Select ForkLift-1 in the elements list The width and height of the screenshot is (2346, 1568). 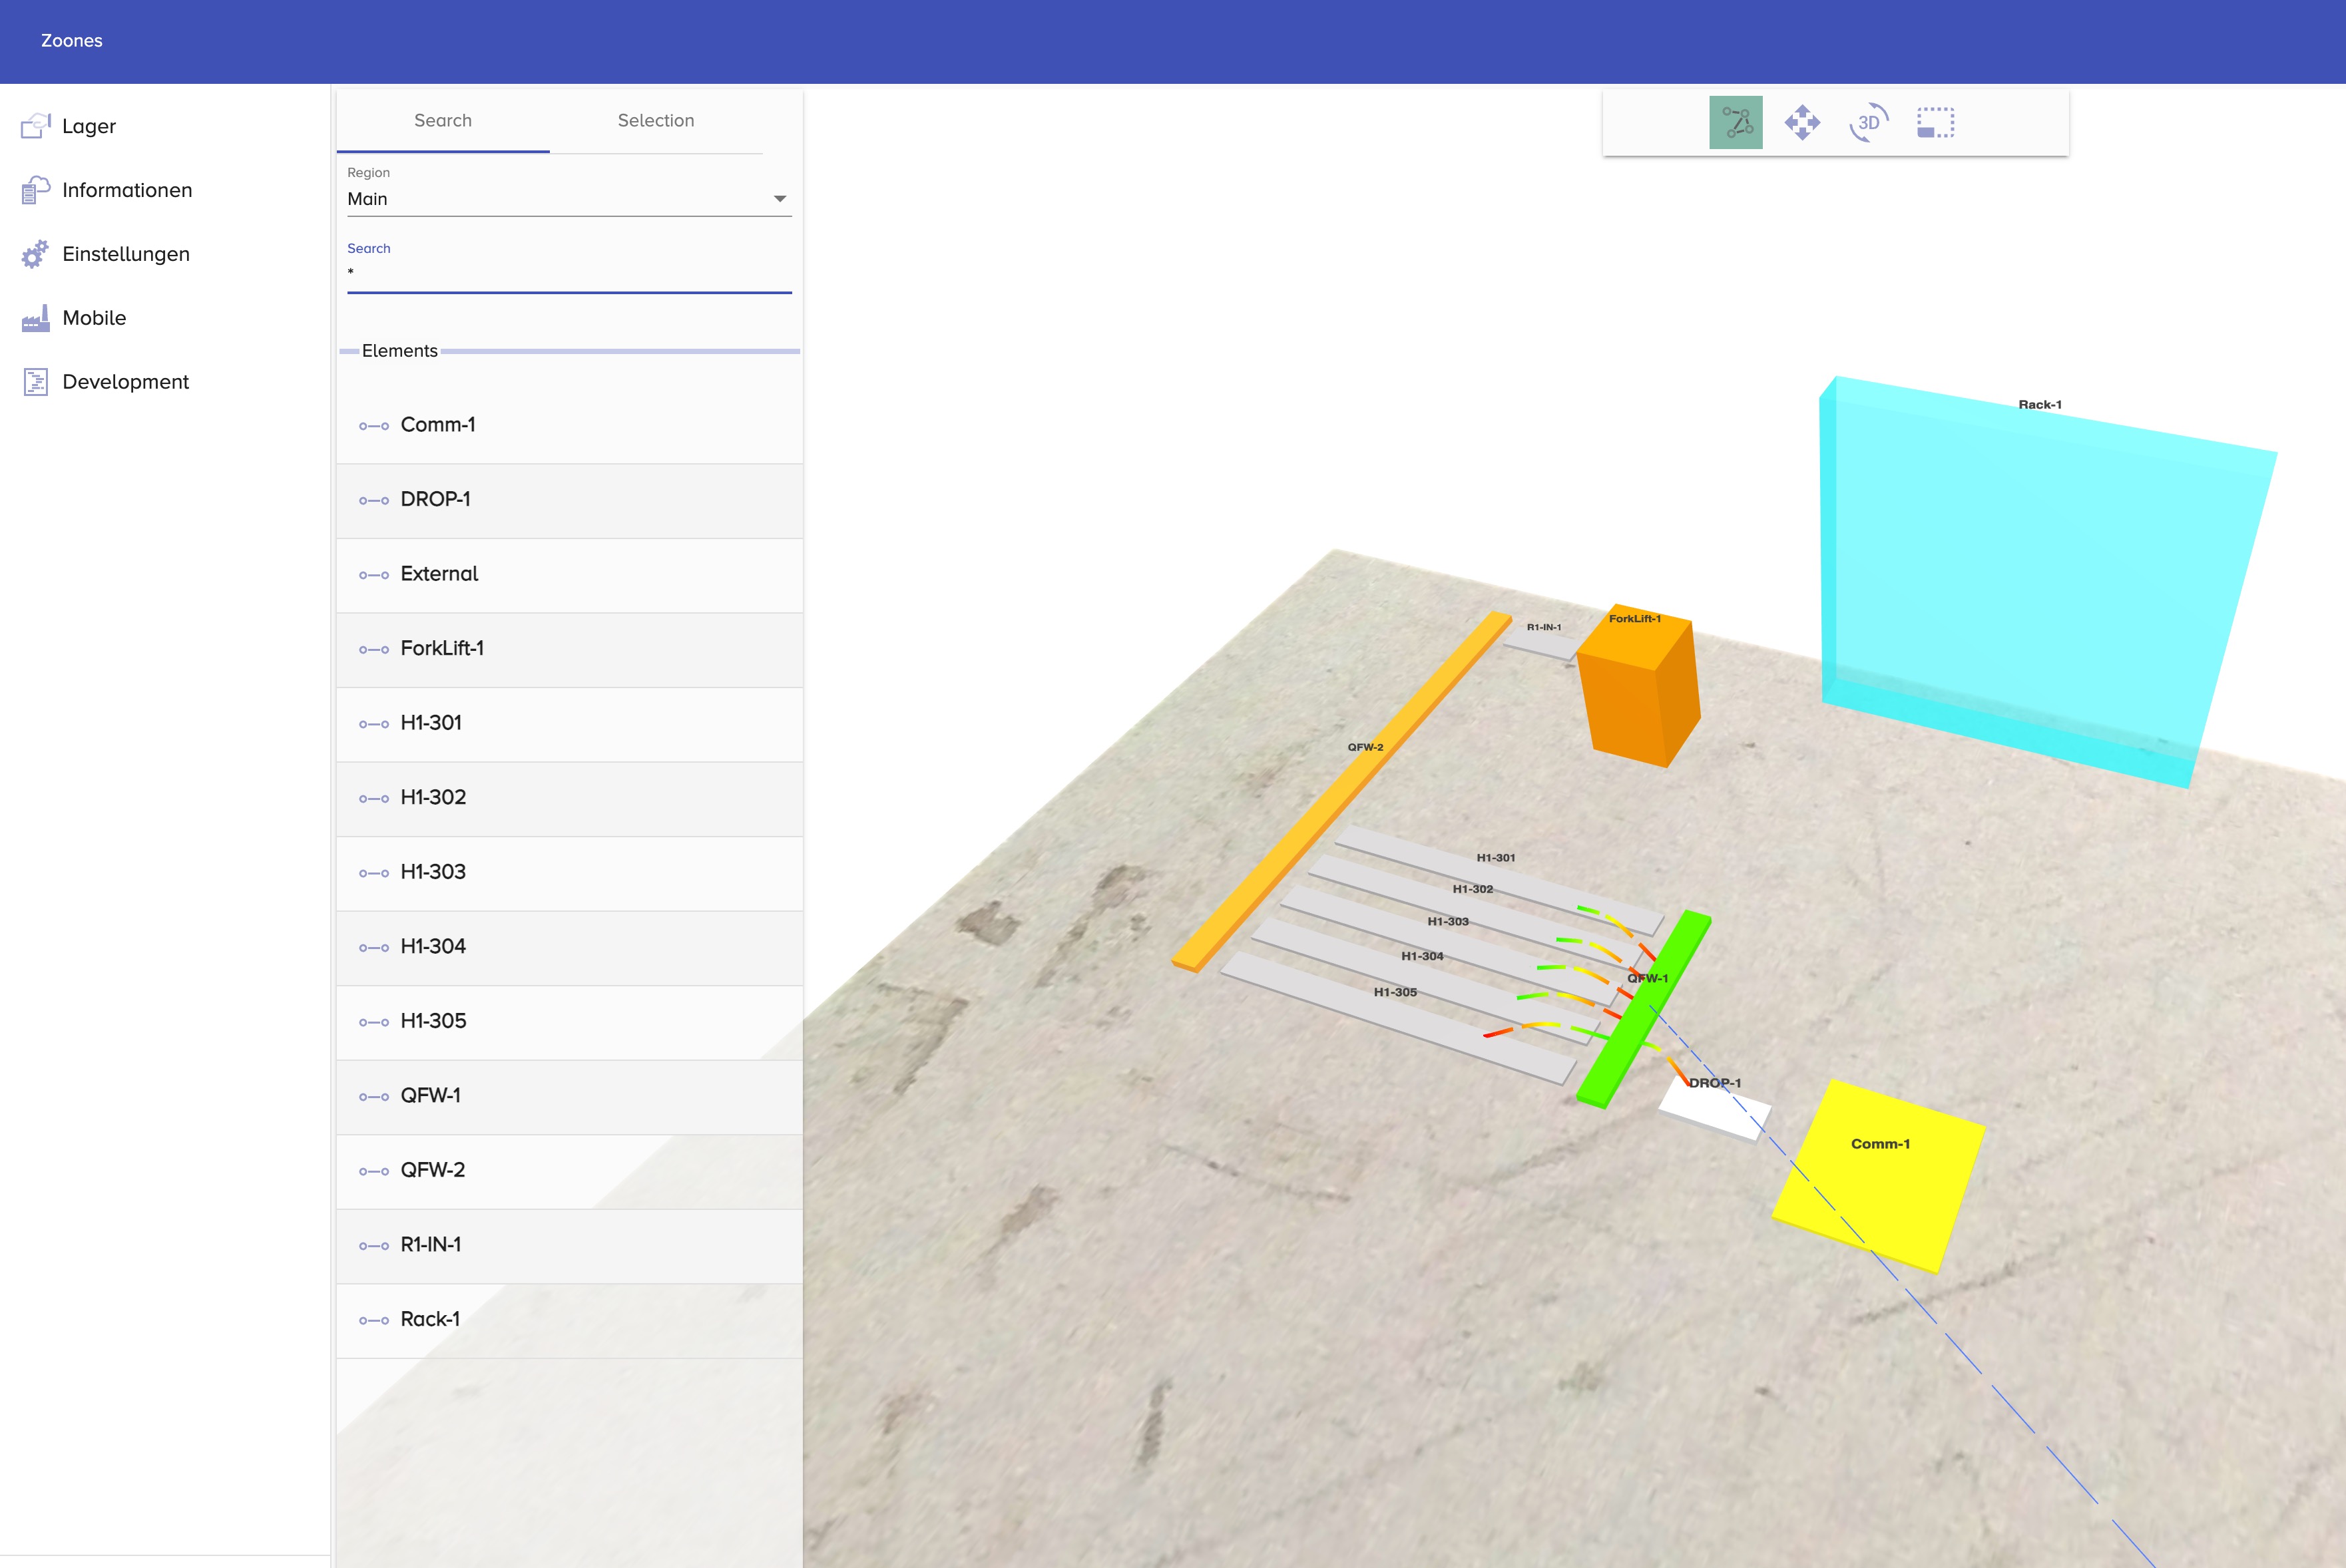click(x=568, y=649)
